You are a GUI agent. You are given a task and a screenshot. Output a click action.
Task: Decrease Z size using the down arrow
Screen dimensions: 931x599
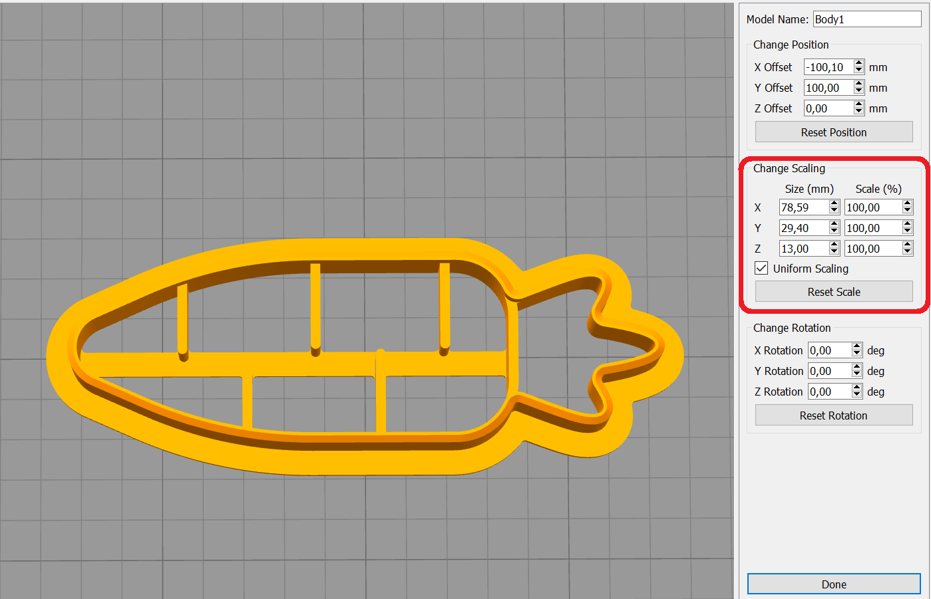coord(835,253)
